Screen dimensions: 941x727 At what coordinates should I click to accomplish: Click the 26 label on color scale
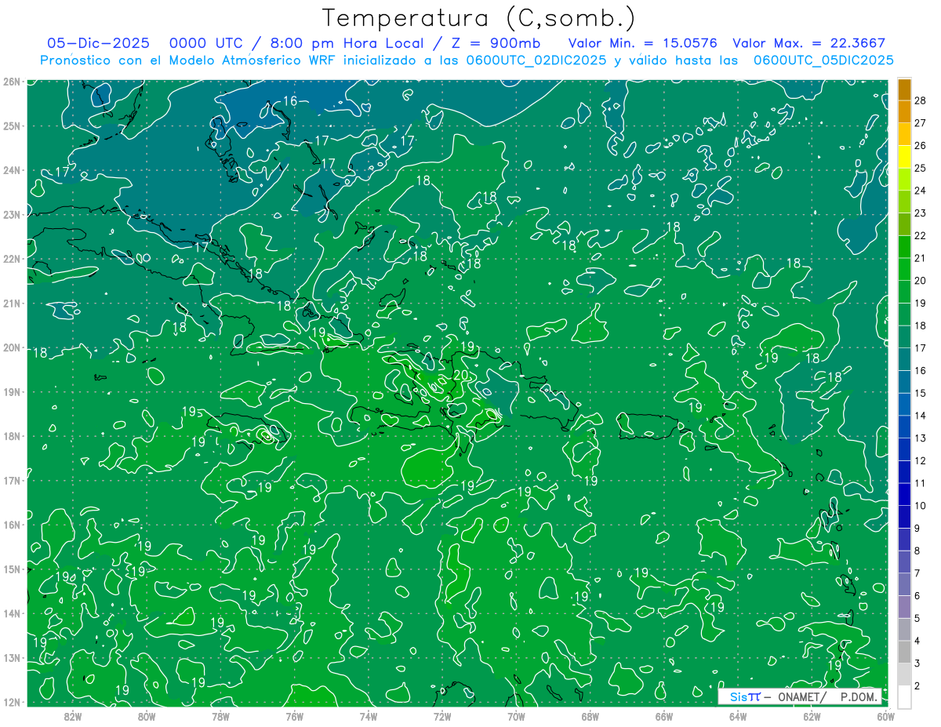[921, 145]
